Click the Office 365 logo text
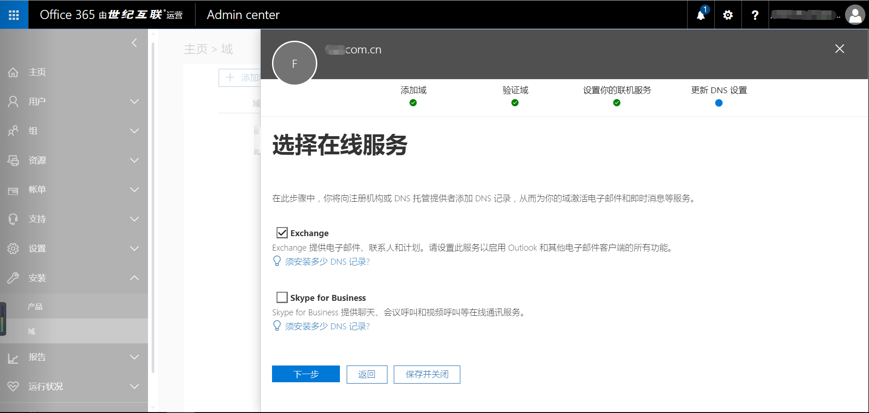869x413 pixels. click(67, 15)
